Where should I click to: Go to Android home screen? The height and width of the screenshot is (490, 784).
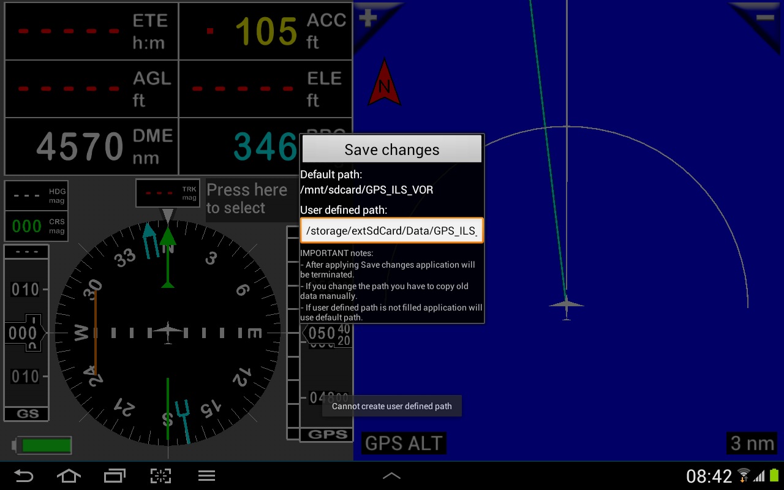(x=69, y=475)
